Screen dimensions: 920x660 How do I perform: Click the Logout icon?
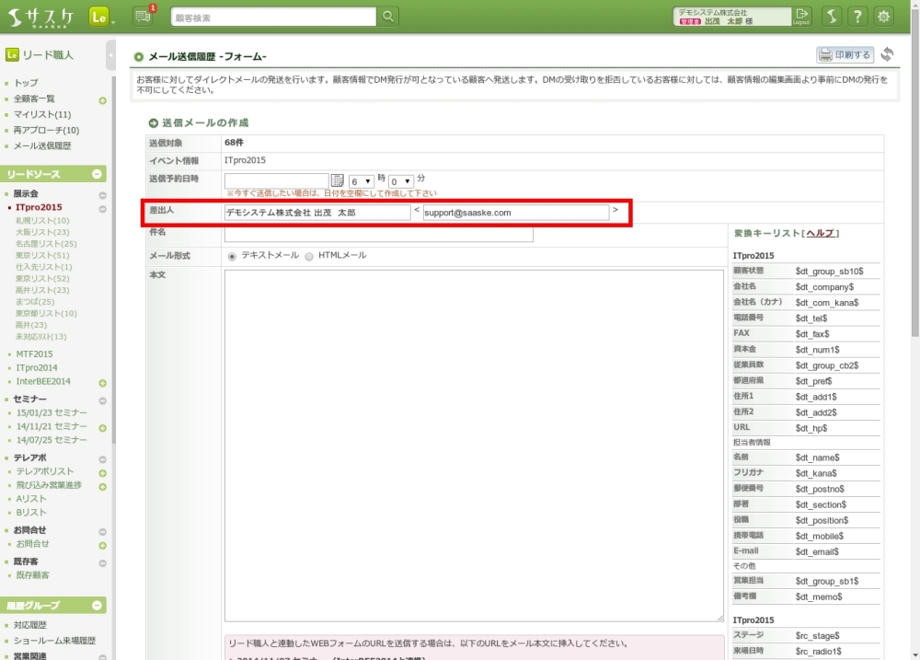point(802,17)
